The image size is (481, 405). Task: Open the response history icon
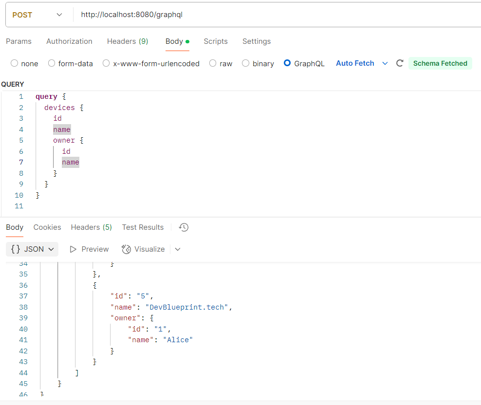(184, 227)
